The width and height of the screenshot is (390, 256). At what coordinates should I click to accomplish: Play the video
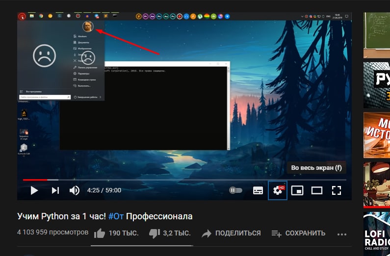tap(34, 190)
